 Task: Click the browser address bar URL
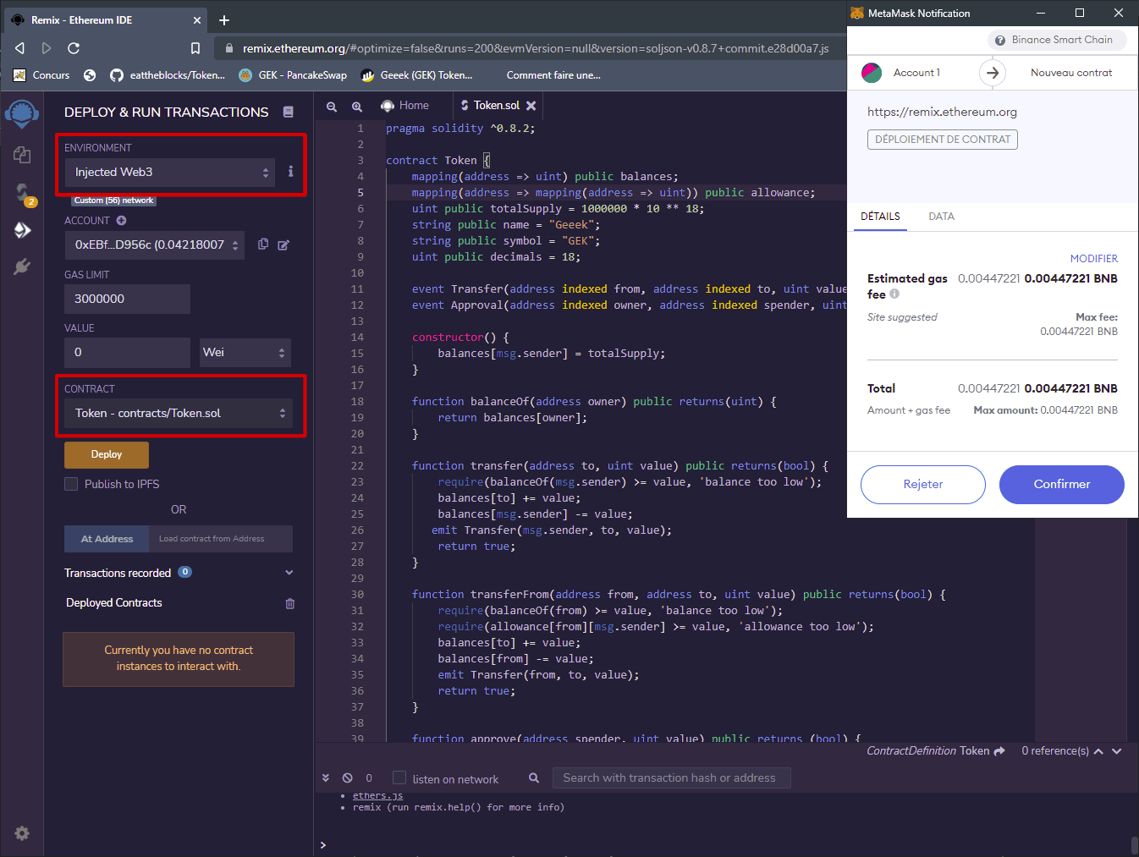click(535, 48)
